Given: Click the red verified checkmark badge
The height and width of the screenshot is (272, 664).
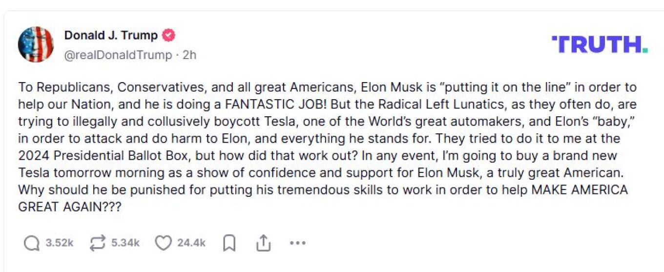Looking at the screenshot, I should coord(168,36).
